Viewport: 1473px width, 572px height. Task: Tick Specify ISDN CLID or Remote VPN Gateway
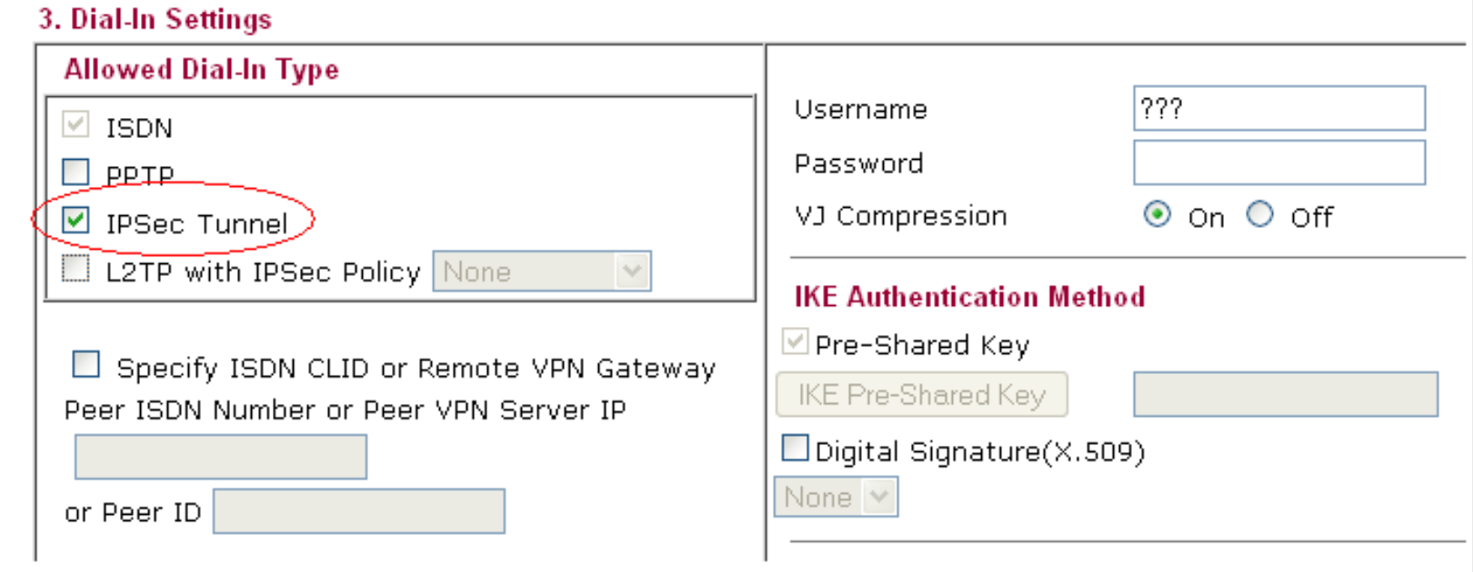pos(85,364)
